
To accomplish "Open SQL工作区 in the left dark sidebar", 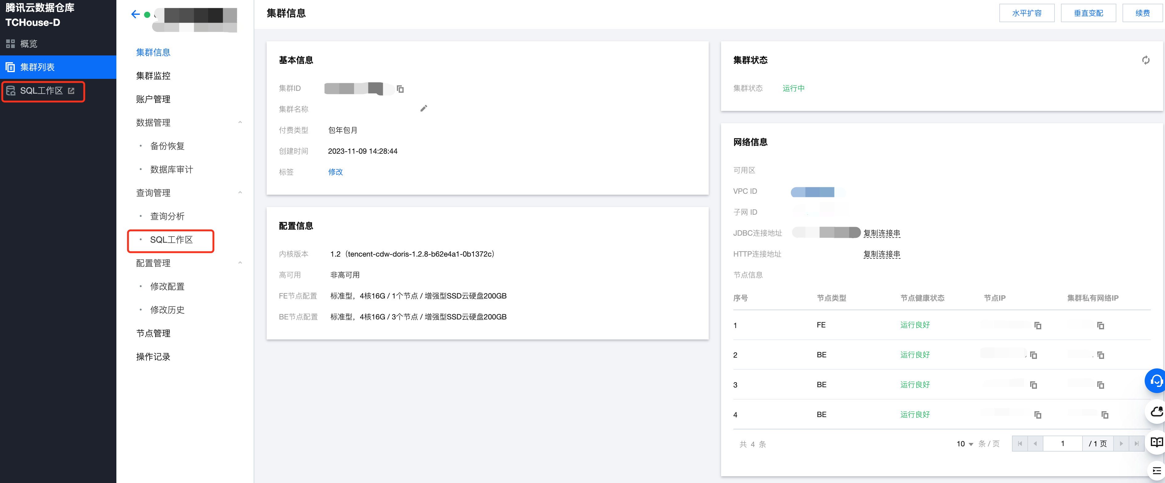I will (x=42, y=91).
